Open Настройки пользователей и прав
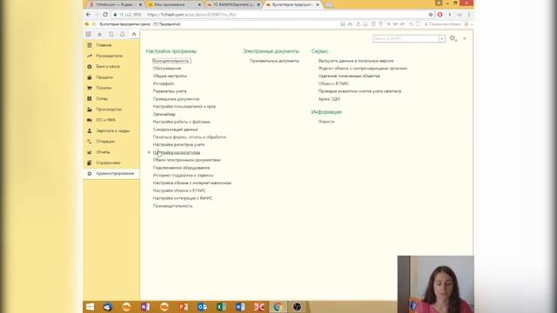 coord(185,106)
